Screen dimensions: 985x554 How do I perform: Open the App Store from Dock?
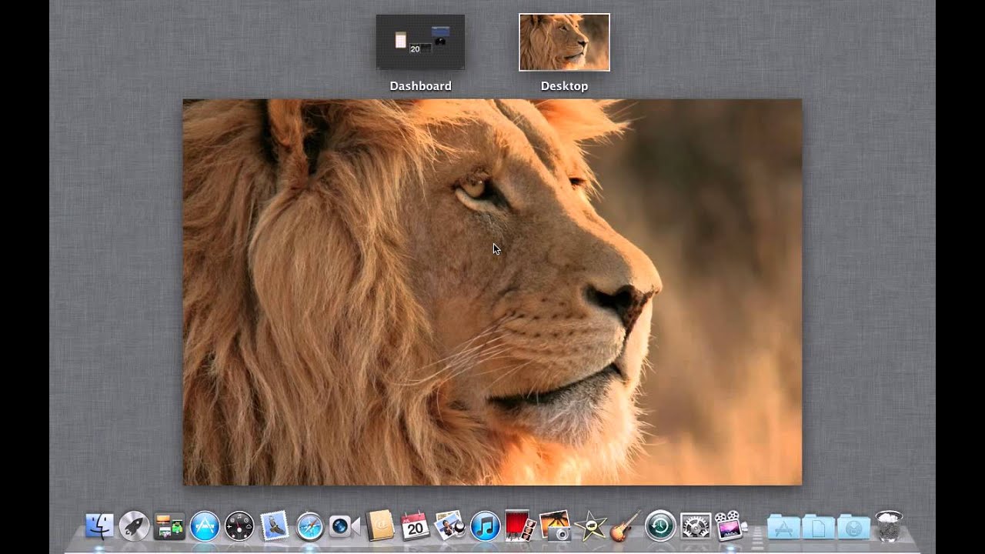tap(205, 526)
